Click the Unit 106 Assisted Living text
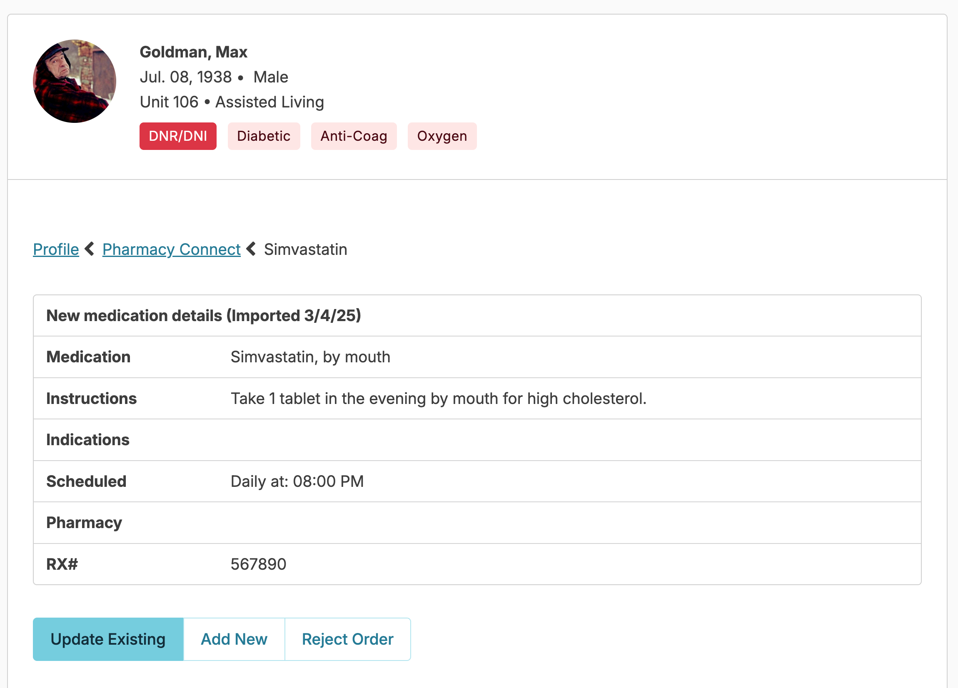This screenshot has height=688, width=958. [x=232, y=102]
